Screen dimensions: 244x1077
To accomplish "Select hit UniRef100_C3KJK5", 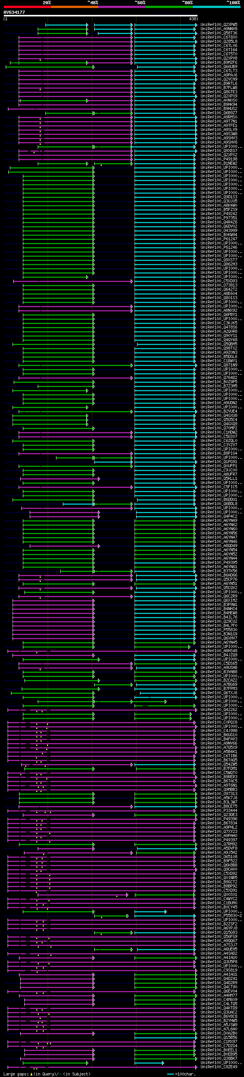I will click(218, 323).
